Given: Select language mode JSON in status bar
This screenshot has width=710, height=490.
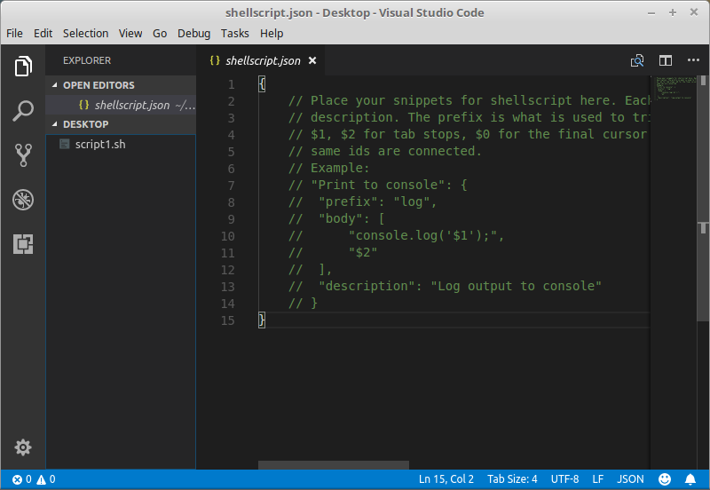Looking at the screenshot, I should click(x=630, y=479).
